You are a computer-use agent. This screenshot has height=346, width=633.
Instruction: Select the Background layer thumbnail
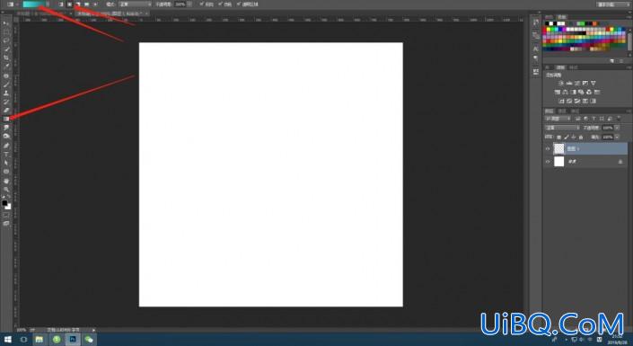(x=559, y=162)
